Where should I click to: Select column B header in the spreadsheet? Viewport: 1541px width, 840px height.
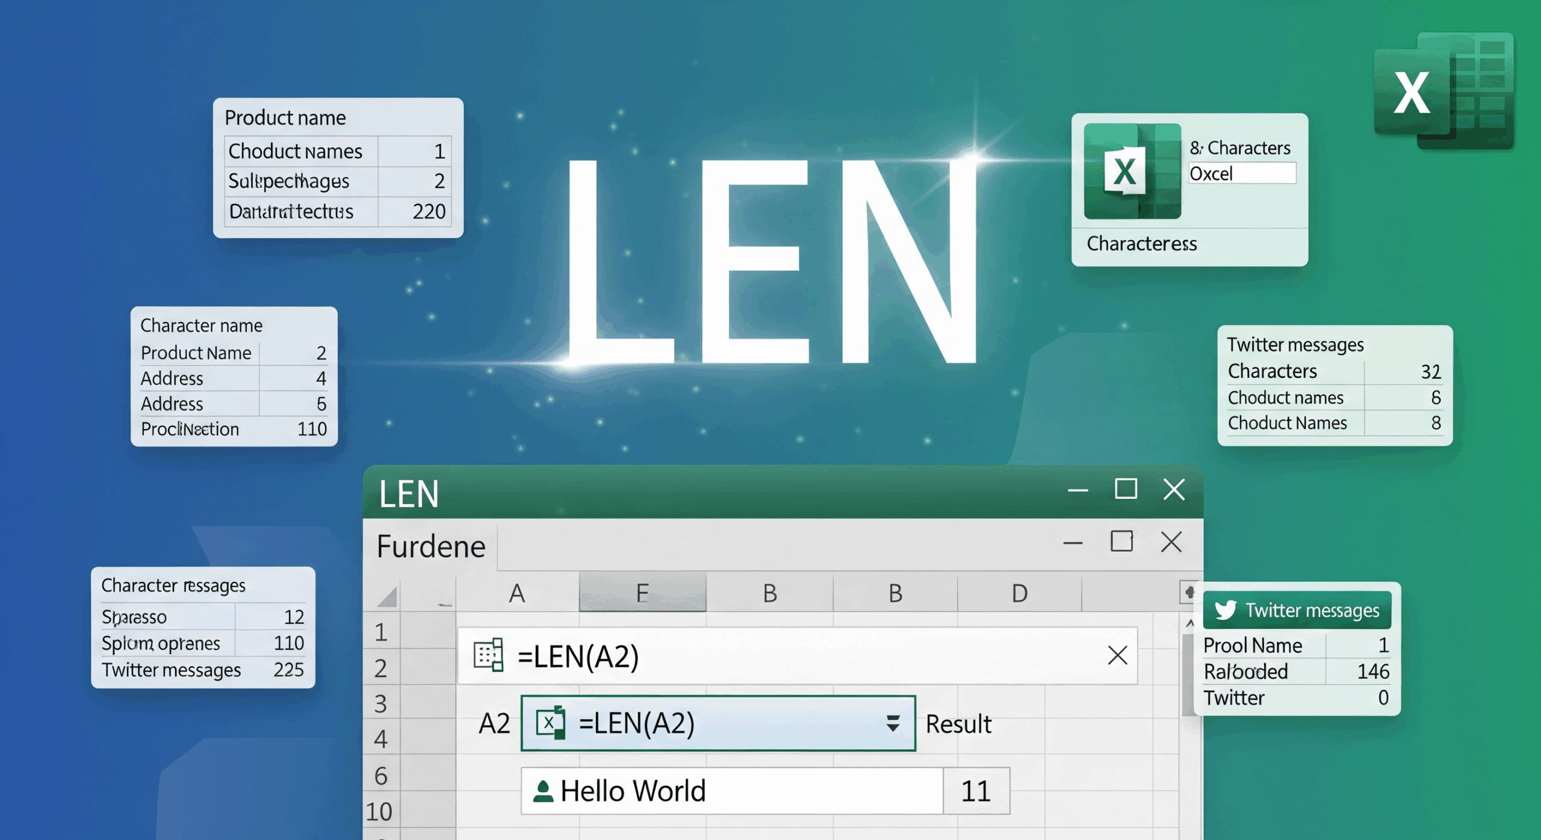coord(769,593)
